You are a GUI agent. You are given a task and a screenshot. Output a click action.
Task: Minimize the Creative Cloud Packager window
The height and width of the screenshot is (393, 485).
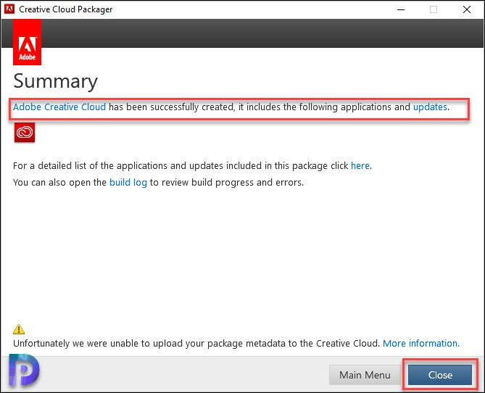click(x=401, y=9)
